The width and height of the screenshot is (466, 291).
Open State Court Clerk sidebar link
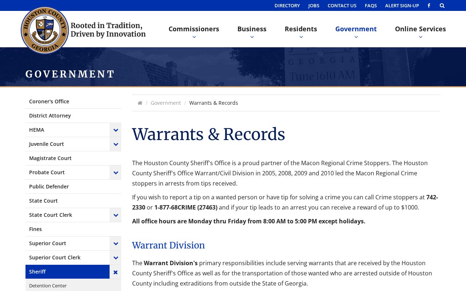coord(67,215)
